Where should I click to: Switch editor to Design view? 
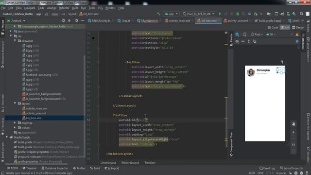(298, 27)
